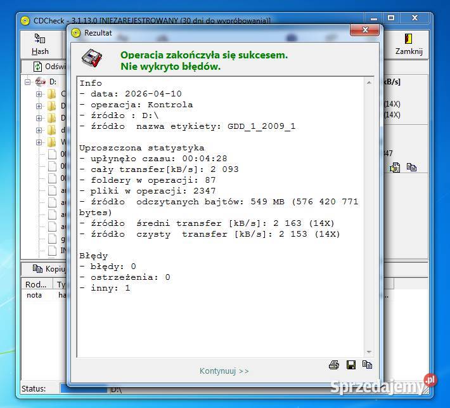
Task: Maximize the CDCheck window
Action: (x=391, y=18)
